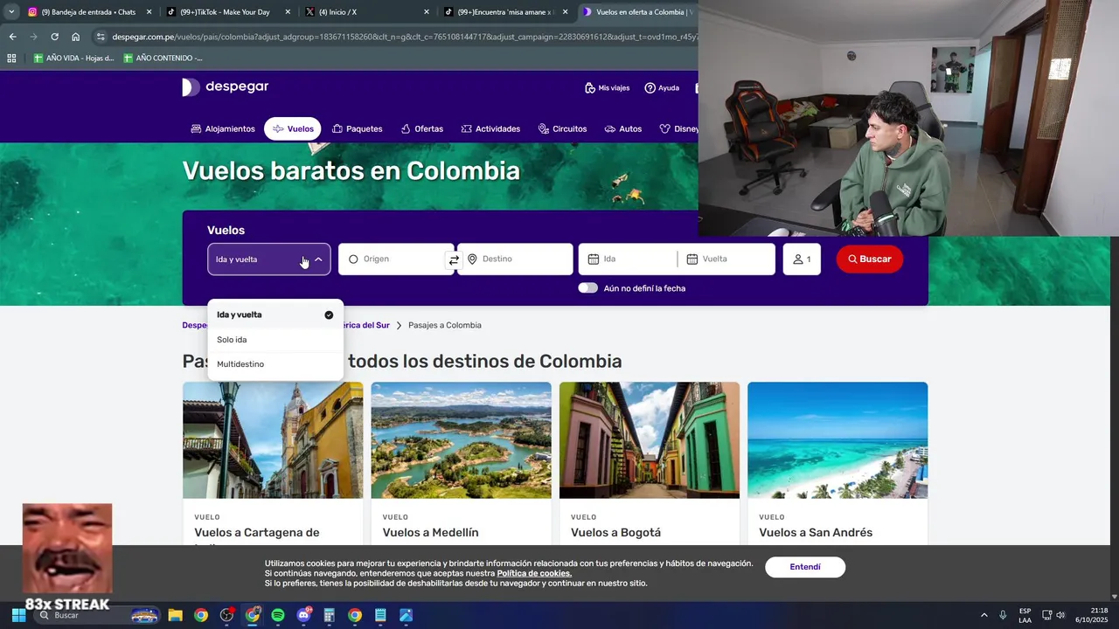
Task: Open the Autos section
Action: pyautogui.click(x=623, y=129)
